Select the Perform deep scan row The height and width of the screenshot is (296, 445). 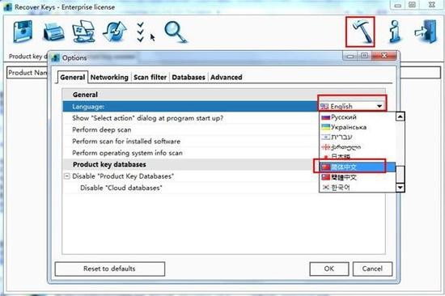pos(190,129)
